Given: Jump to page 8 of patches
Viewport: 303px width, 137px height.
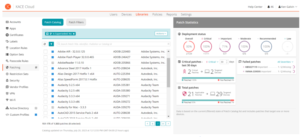Looking at the screenshot, I should click(163, 124).
